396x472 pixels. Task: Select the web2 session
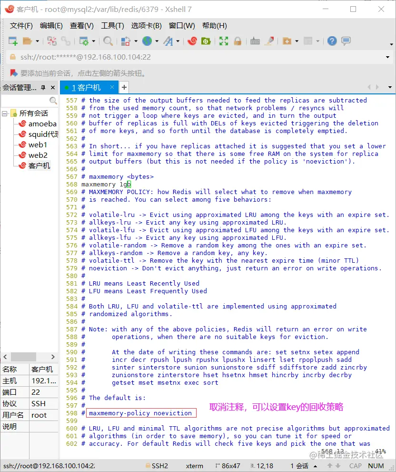pos(38,155)
